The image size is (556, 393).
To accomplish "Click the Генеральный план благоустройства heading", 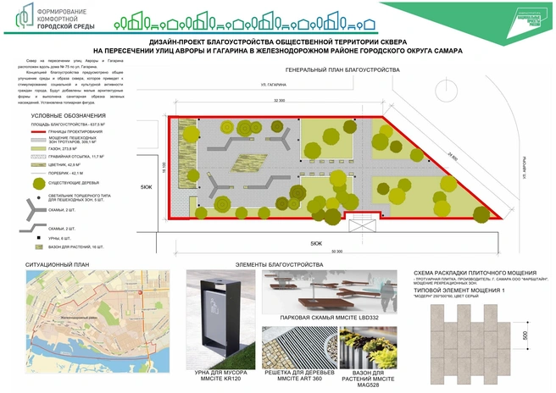I will tap(342, 70).
